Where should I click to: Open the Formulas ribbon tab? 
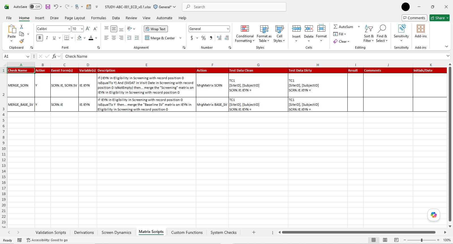click(99, 18)
